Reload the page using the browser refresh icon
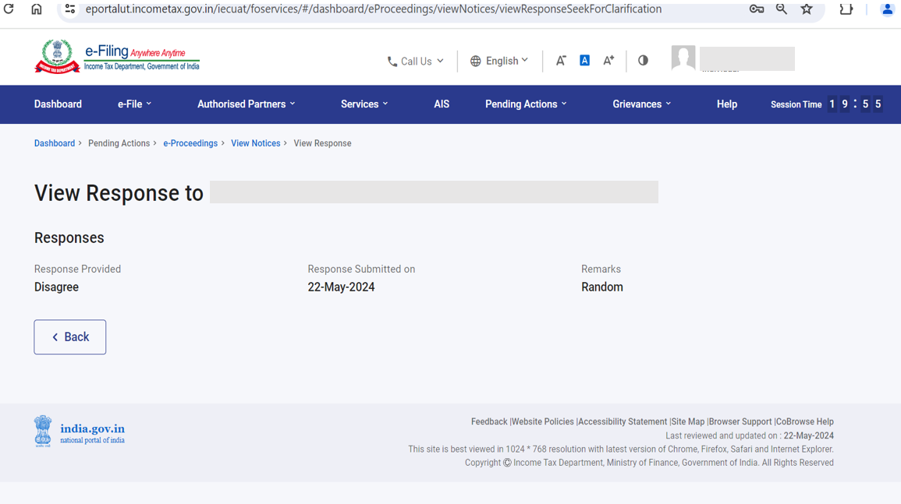The image size is (901, 504). [x=9, y=9]
